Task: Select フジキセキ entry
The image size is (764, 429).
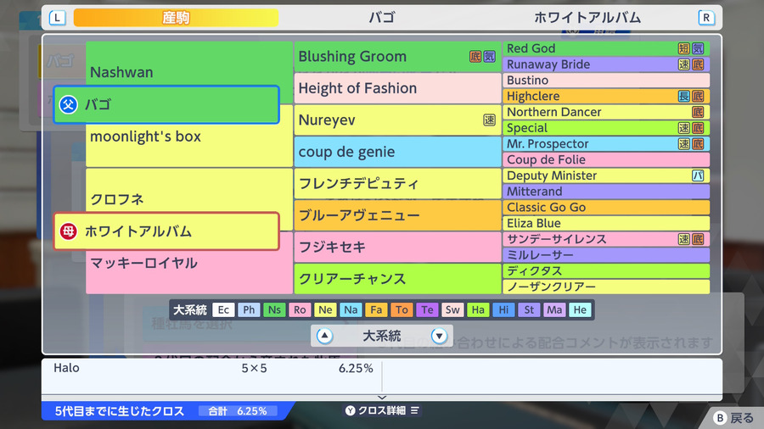Action: 397,247
